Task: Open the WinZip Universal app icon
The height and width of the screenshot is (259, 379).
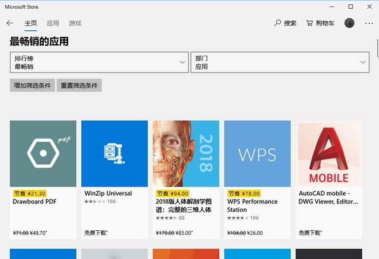Action: [x=114, y=154]
